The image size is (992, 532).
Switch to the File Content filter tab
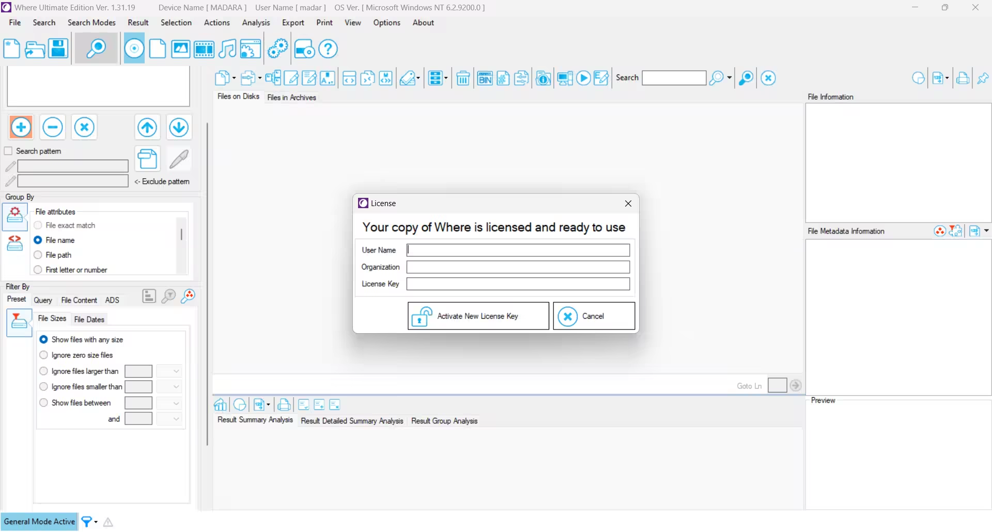[79, 300]
